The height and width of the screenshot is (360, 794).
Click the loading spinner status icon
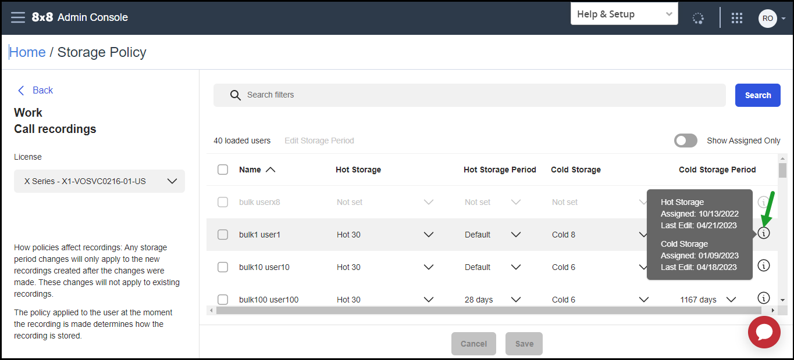click(x=698, y=18)
